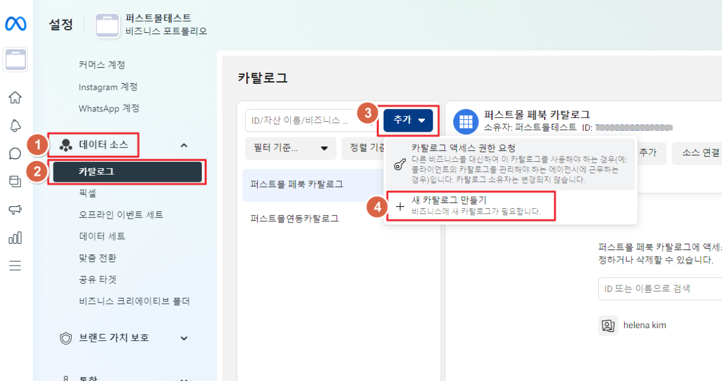Select 비즈니스 크리에이티브 폴더 in sidebar

(x=135, y=301)
